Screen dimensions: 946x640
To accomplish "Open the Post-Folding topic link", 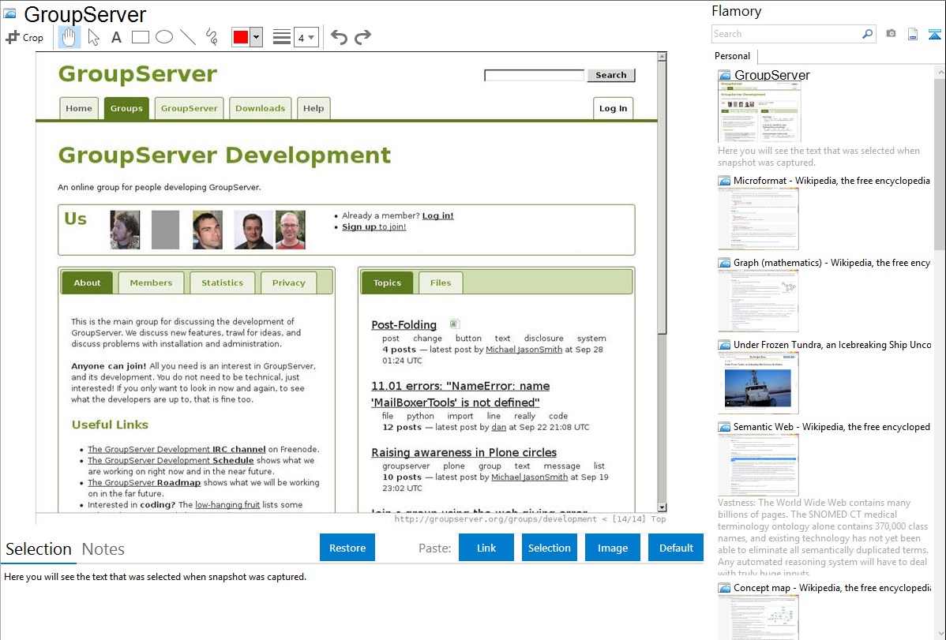I will click(x=404, y=324).
